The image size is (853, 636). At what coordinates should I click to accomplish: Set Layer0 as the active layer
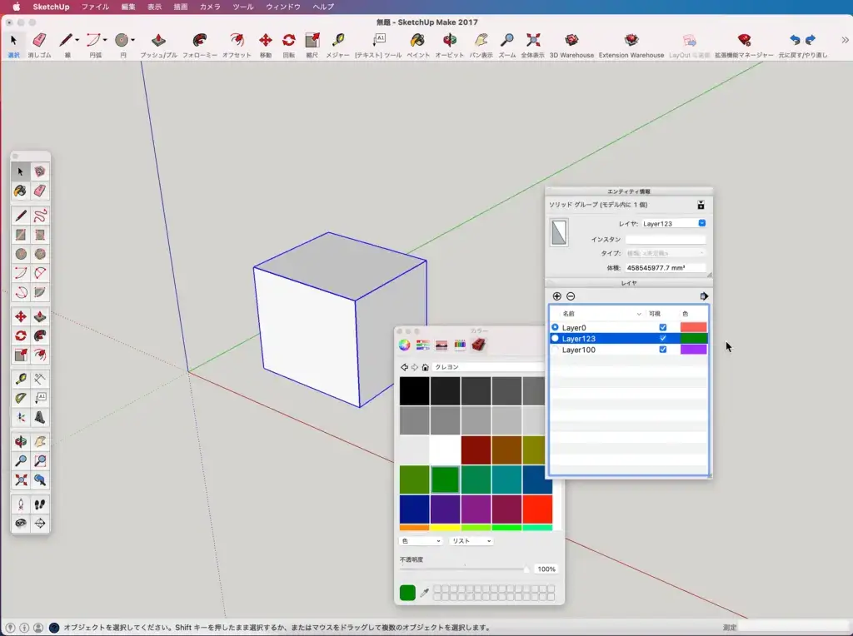(x=555, y=327)
